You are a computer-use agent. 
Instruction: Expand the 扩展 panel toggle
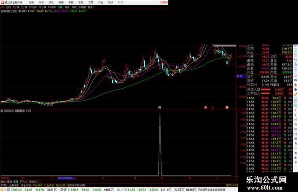(4, 185)
